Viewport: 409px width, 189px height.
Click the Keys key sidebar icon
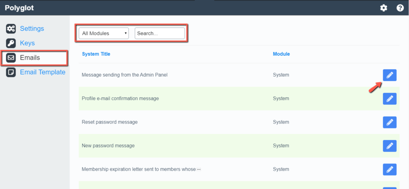[x=11, y=43]
